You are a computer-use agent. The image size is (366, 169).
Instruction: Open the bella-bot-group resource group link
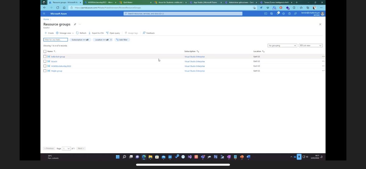(x=58, y=56)
